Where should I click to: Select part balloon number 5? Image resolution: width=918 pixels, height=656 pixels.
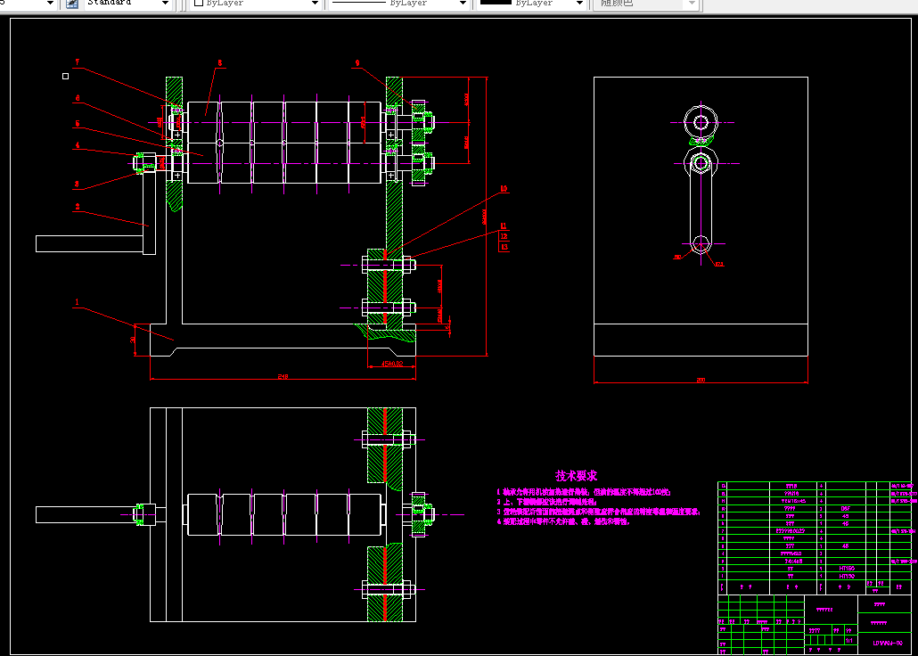[x=78, y=124]
